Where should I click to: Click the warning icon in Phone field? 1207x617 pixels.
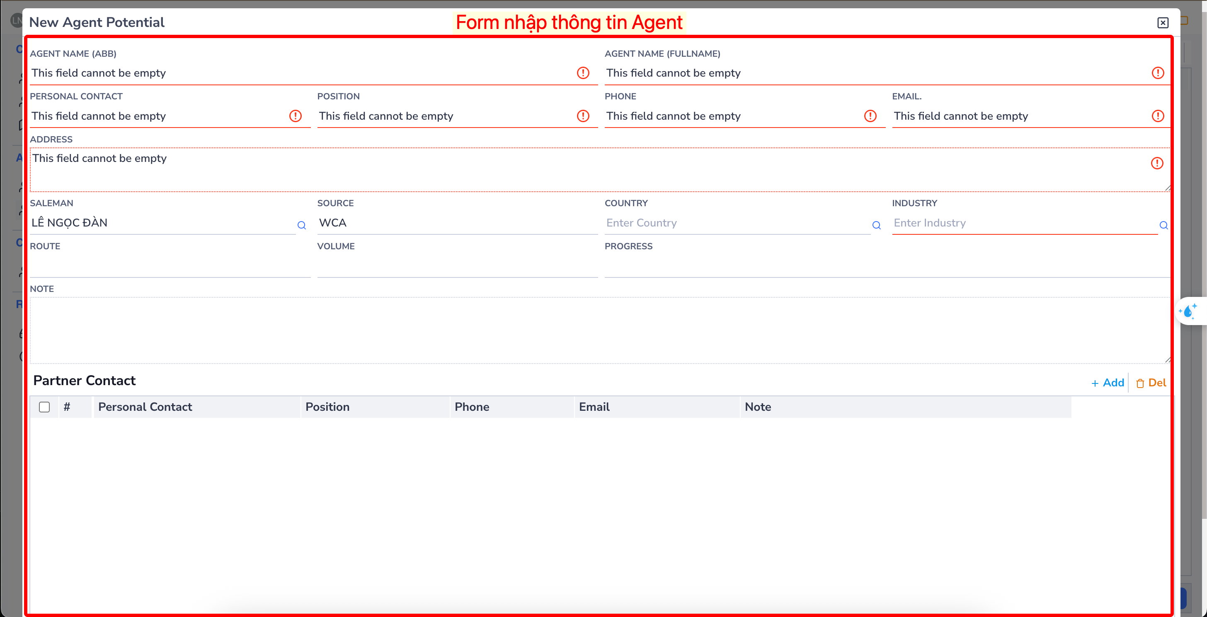(x=870, y=116)
